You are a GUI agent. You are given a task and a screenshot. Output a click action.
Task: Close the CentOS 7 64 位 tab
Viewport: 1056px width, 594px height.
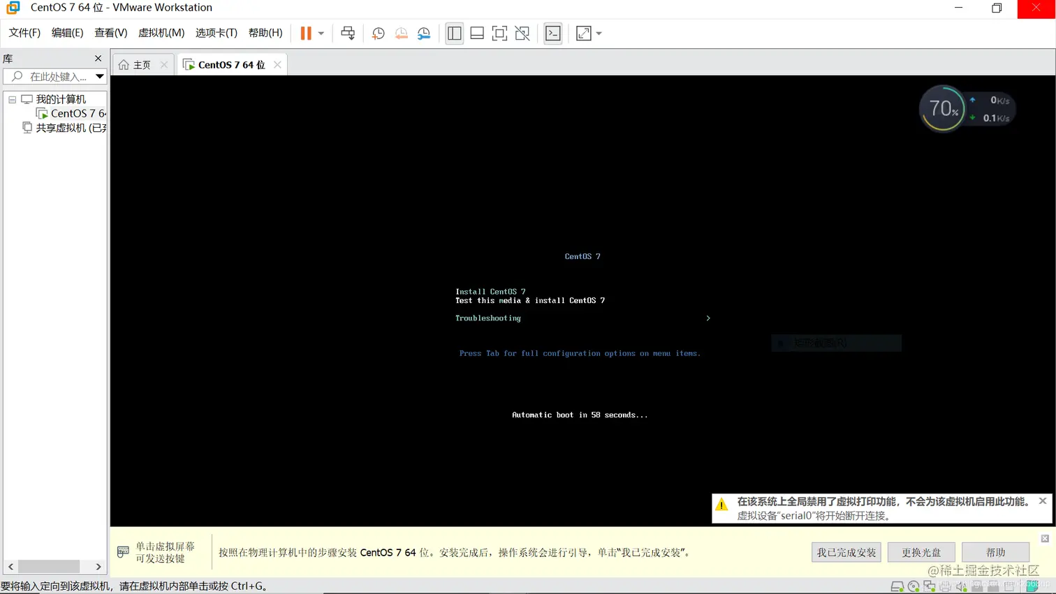277,64
